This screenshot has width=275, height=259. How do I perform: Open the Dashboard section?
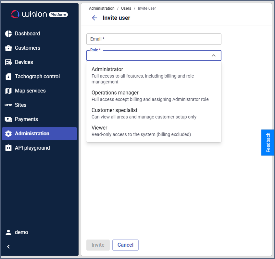(x=27, y=33)
